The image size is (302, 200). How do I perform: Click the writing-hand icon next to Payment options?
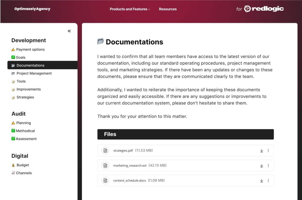13,49
